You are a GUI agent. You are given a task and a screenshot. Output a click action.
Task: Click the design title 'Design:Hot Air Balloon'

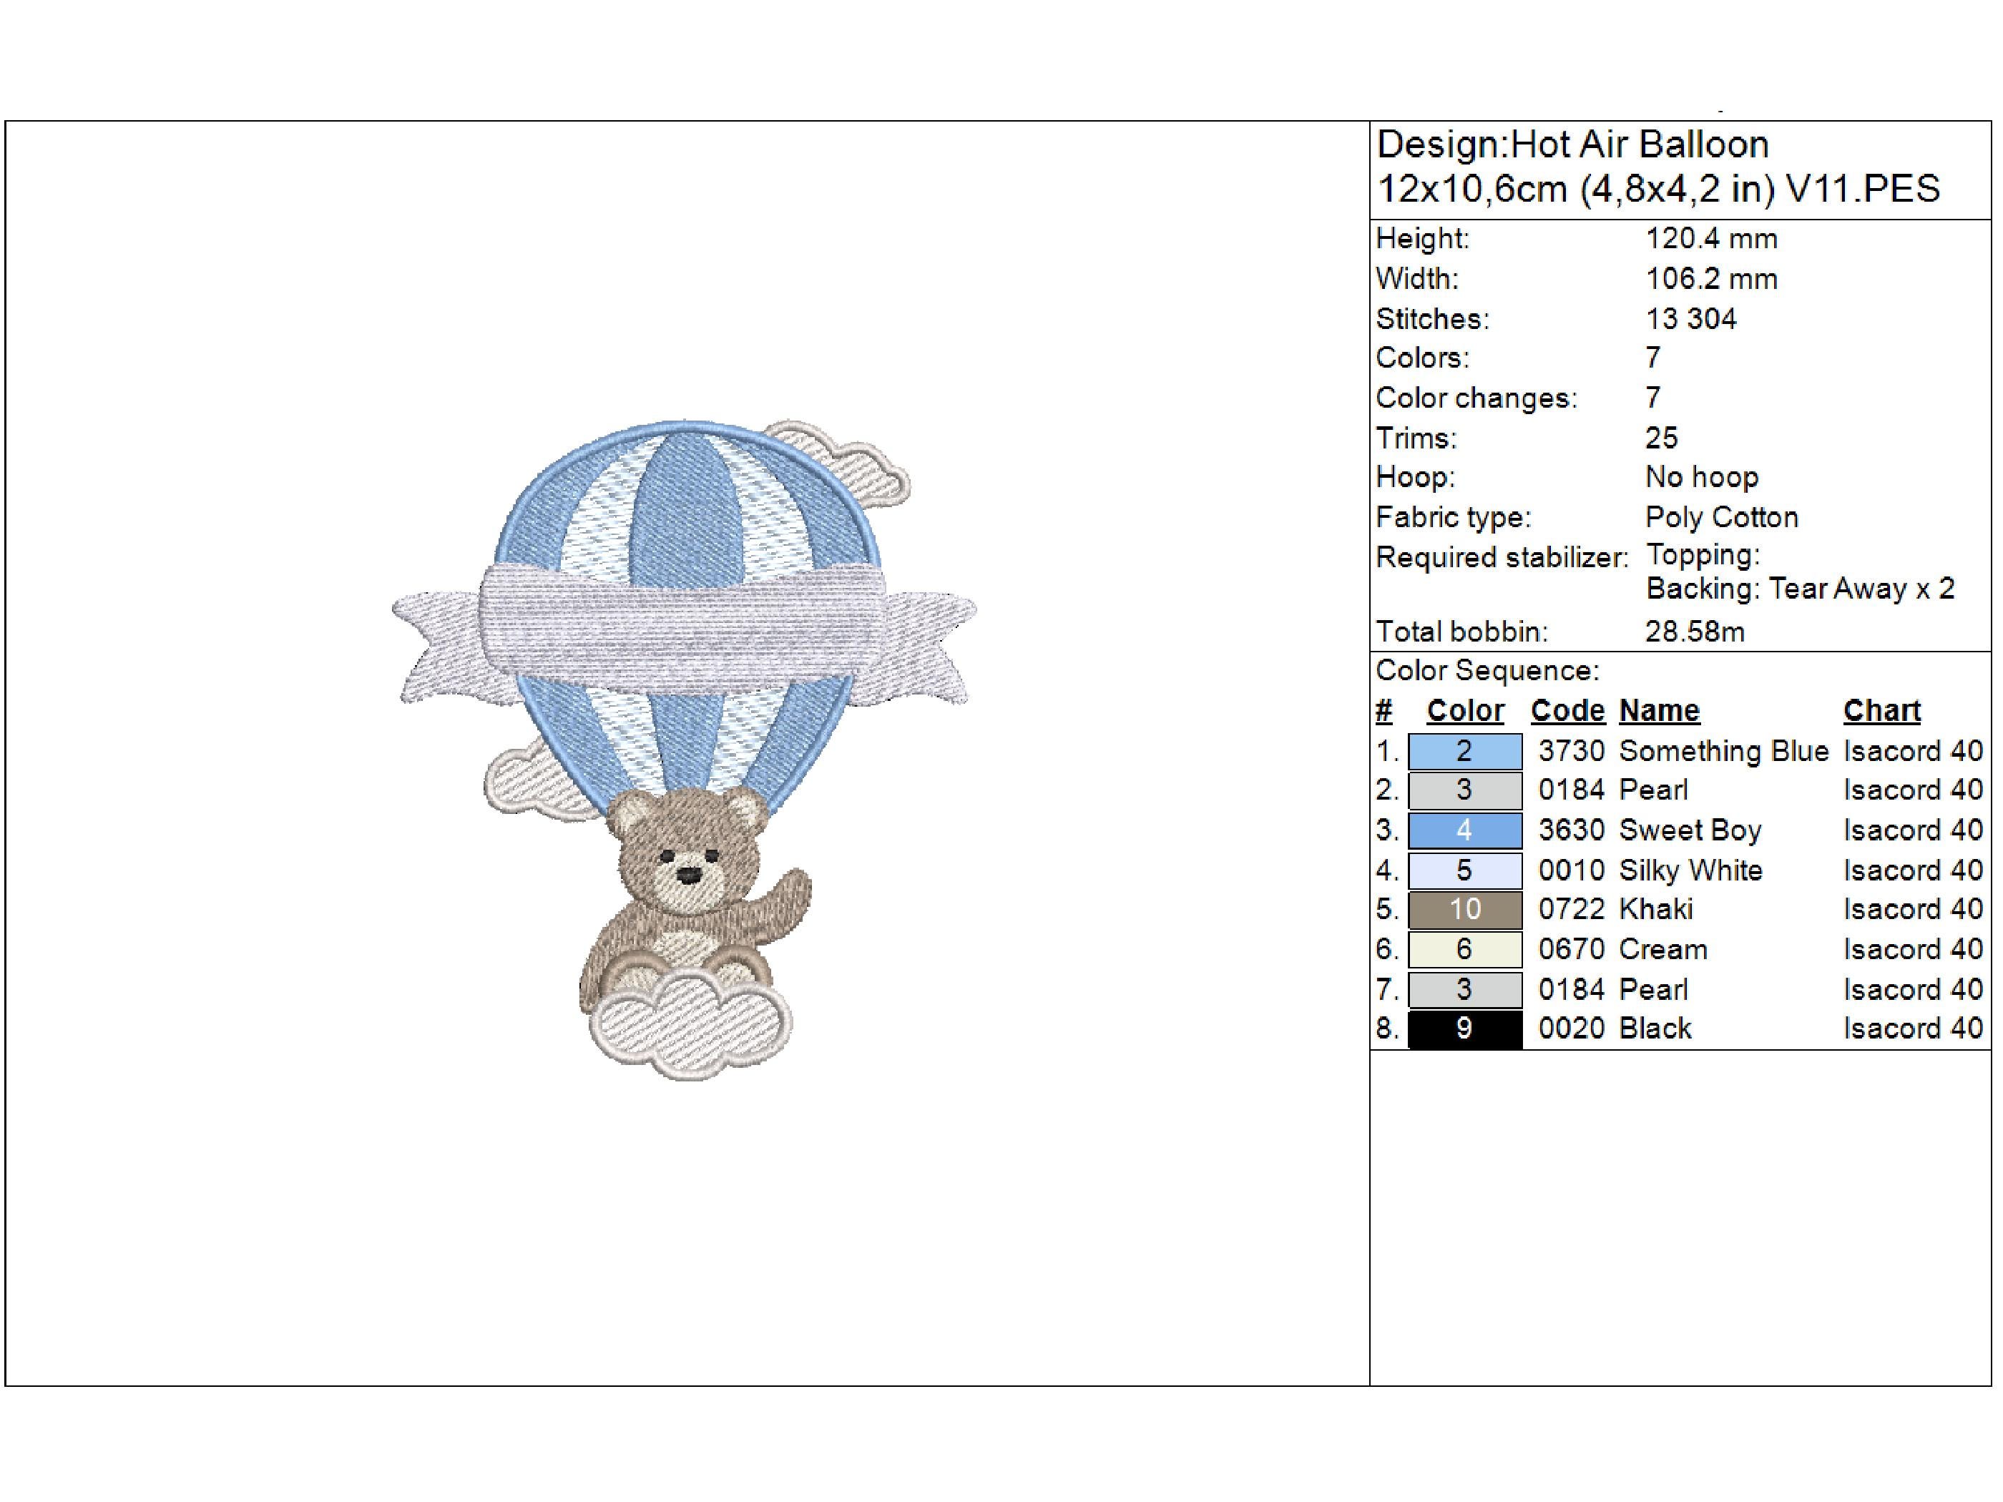[x=1572, y=145]
